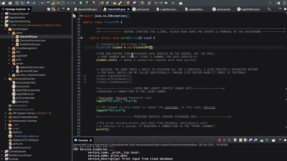
Task: Toggle breakpoint marker at line 32 gutter
Action: click(82, 38)
